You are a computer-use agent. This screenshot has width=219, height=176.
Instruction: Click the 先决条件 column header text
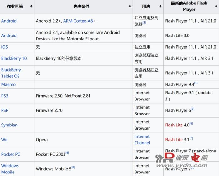pyautogui.click(x=81, y=6)
